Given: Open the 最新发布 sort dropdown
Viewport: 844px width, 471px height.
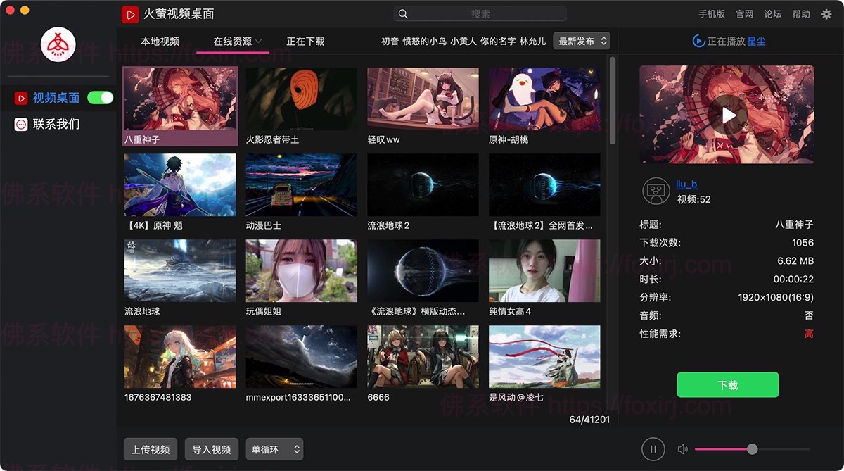Looking at the screenshot, I should [x=582, y=42].
